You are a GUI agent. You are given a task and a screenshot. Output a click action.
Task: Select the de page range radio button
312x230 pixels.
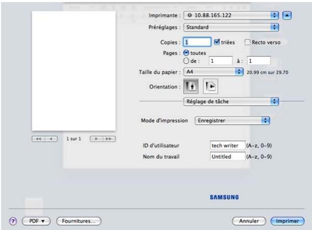pos(186,61)
